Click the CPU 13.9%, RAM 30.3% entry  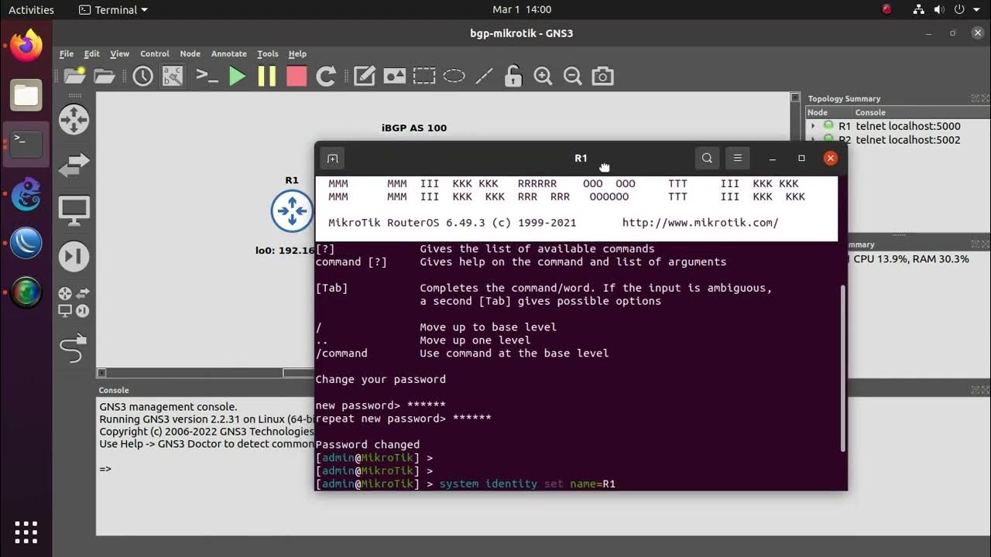pyautogui.click(x=911, y=259)
